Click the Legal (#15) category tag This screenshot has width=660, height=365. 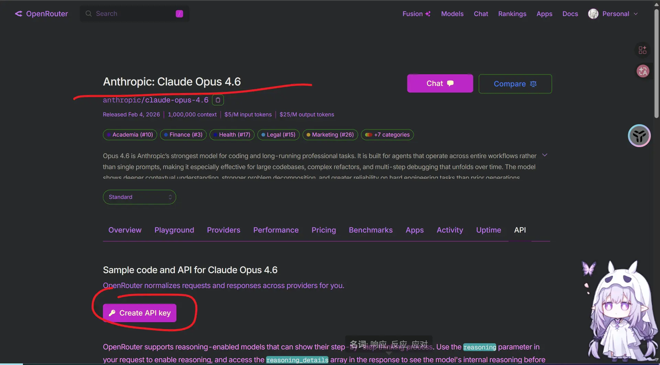pos(278,135)
